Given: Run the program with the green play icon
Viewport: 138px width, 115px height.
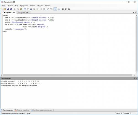Looking at the screenshot, I should (x=38, y=9).
